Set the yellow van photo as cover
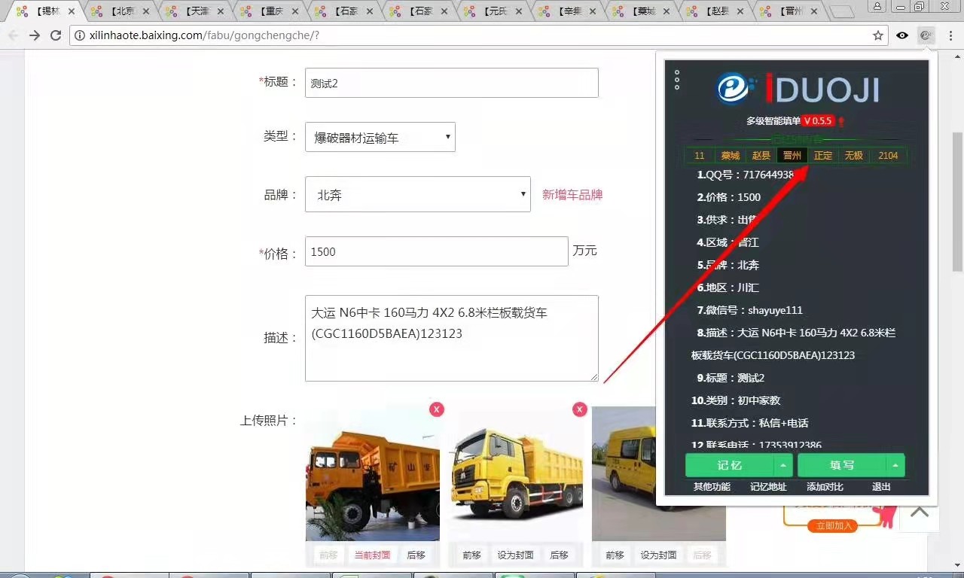Image resolution: width=964 pixels, height=578 pixels. [x=658, y=555]
